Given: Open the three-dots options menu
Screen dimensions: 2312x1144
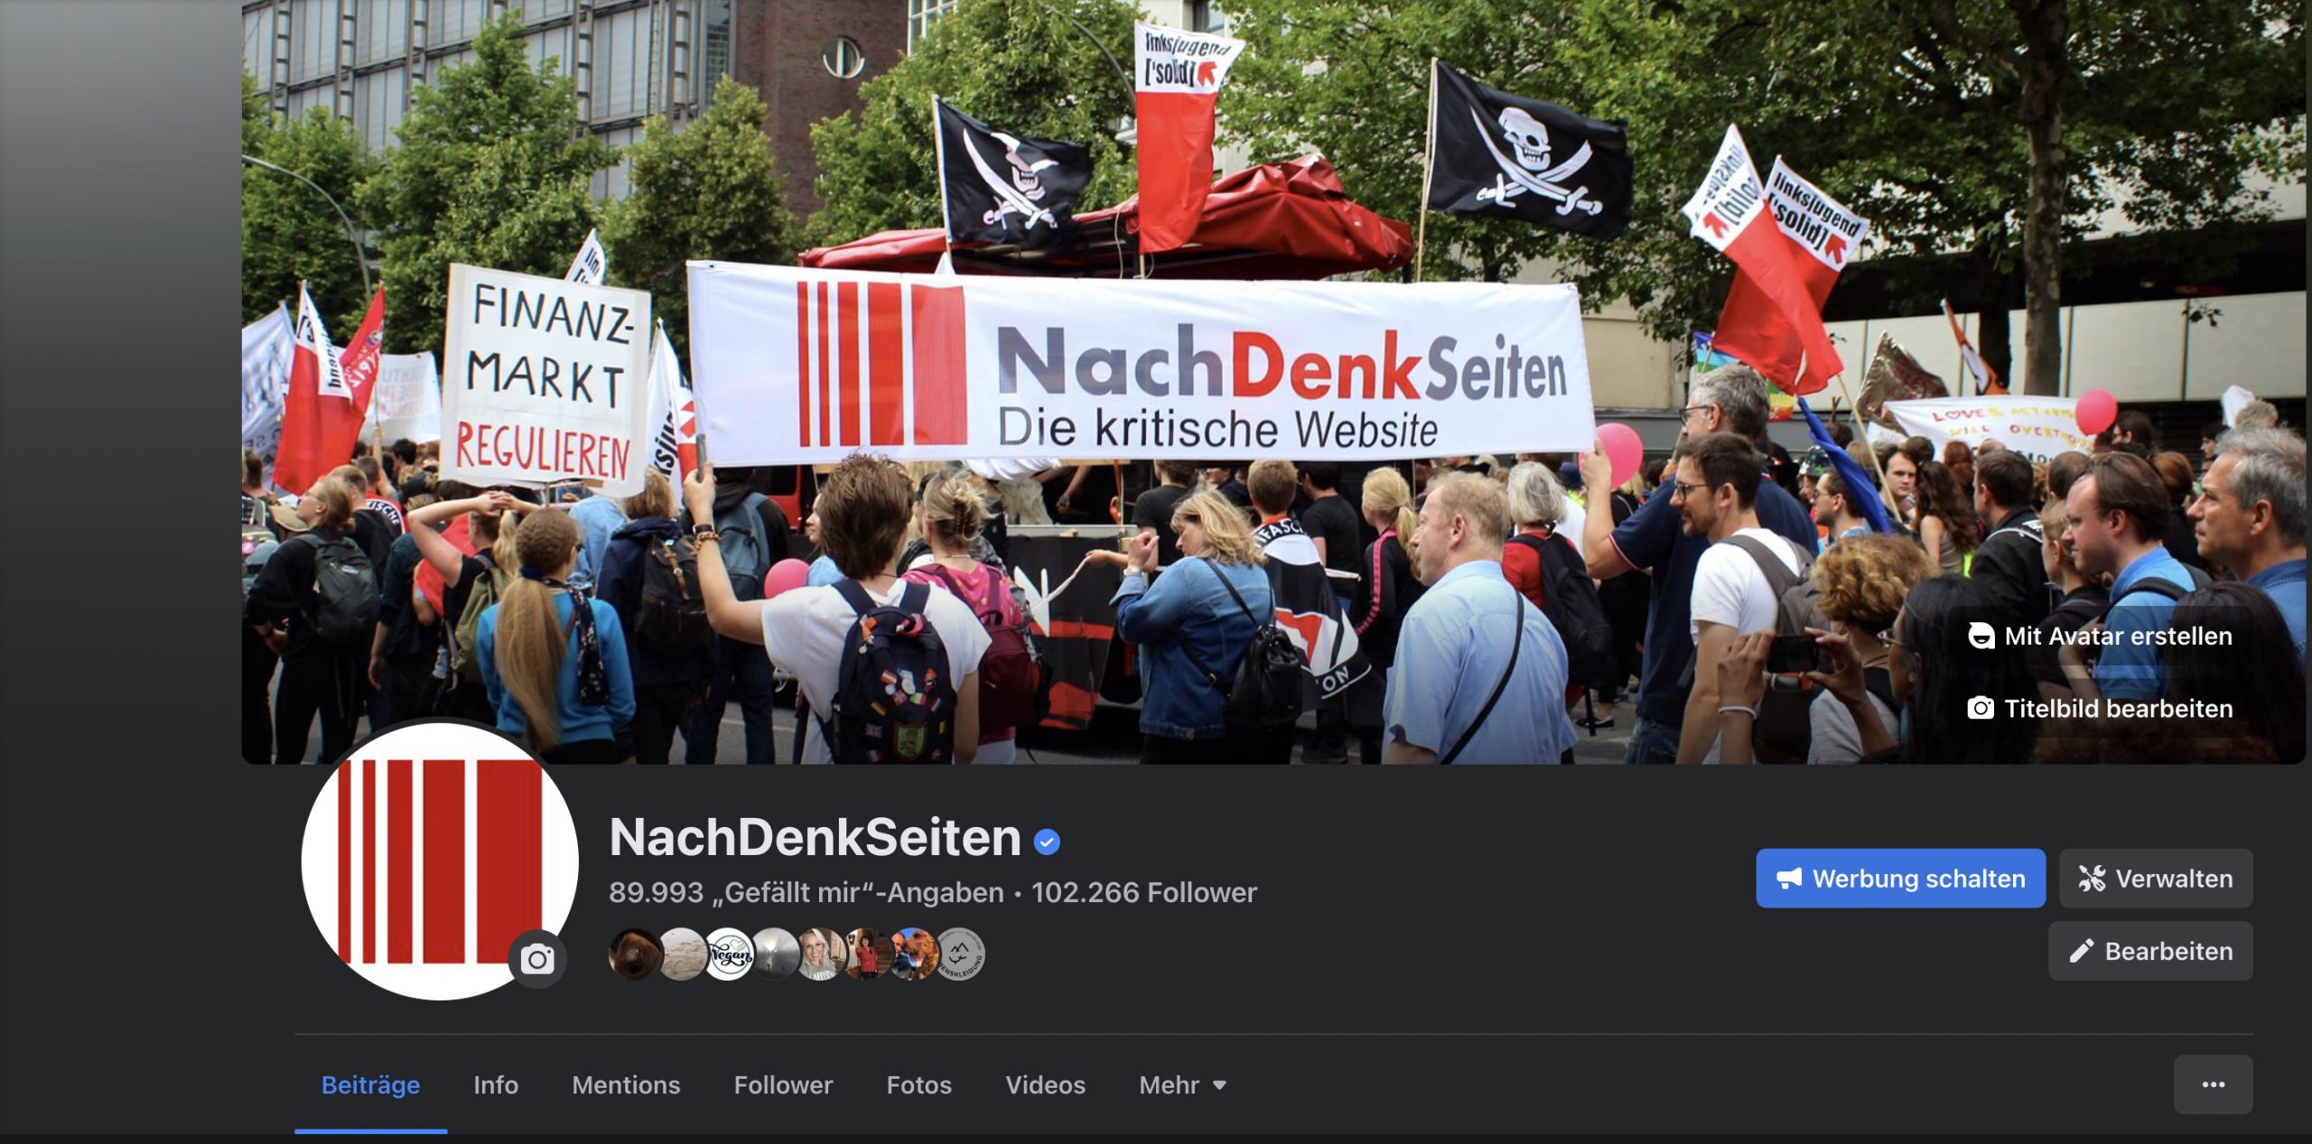Looking at the screenshot, I should (x=2213, y=1084).
